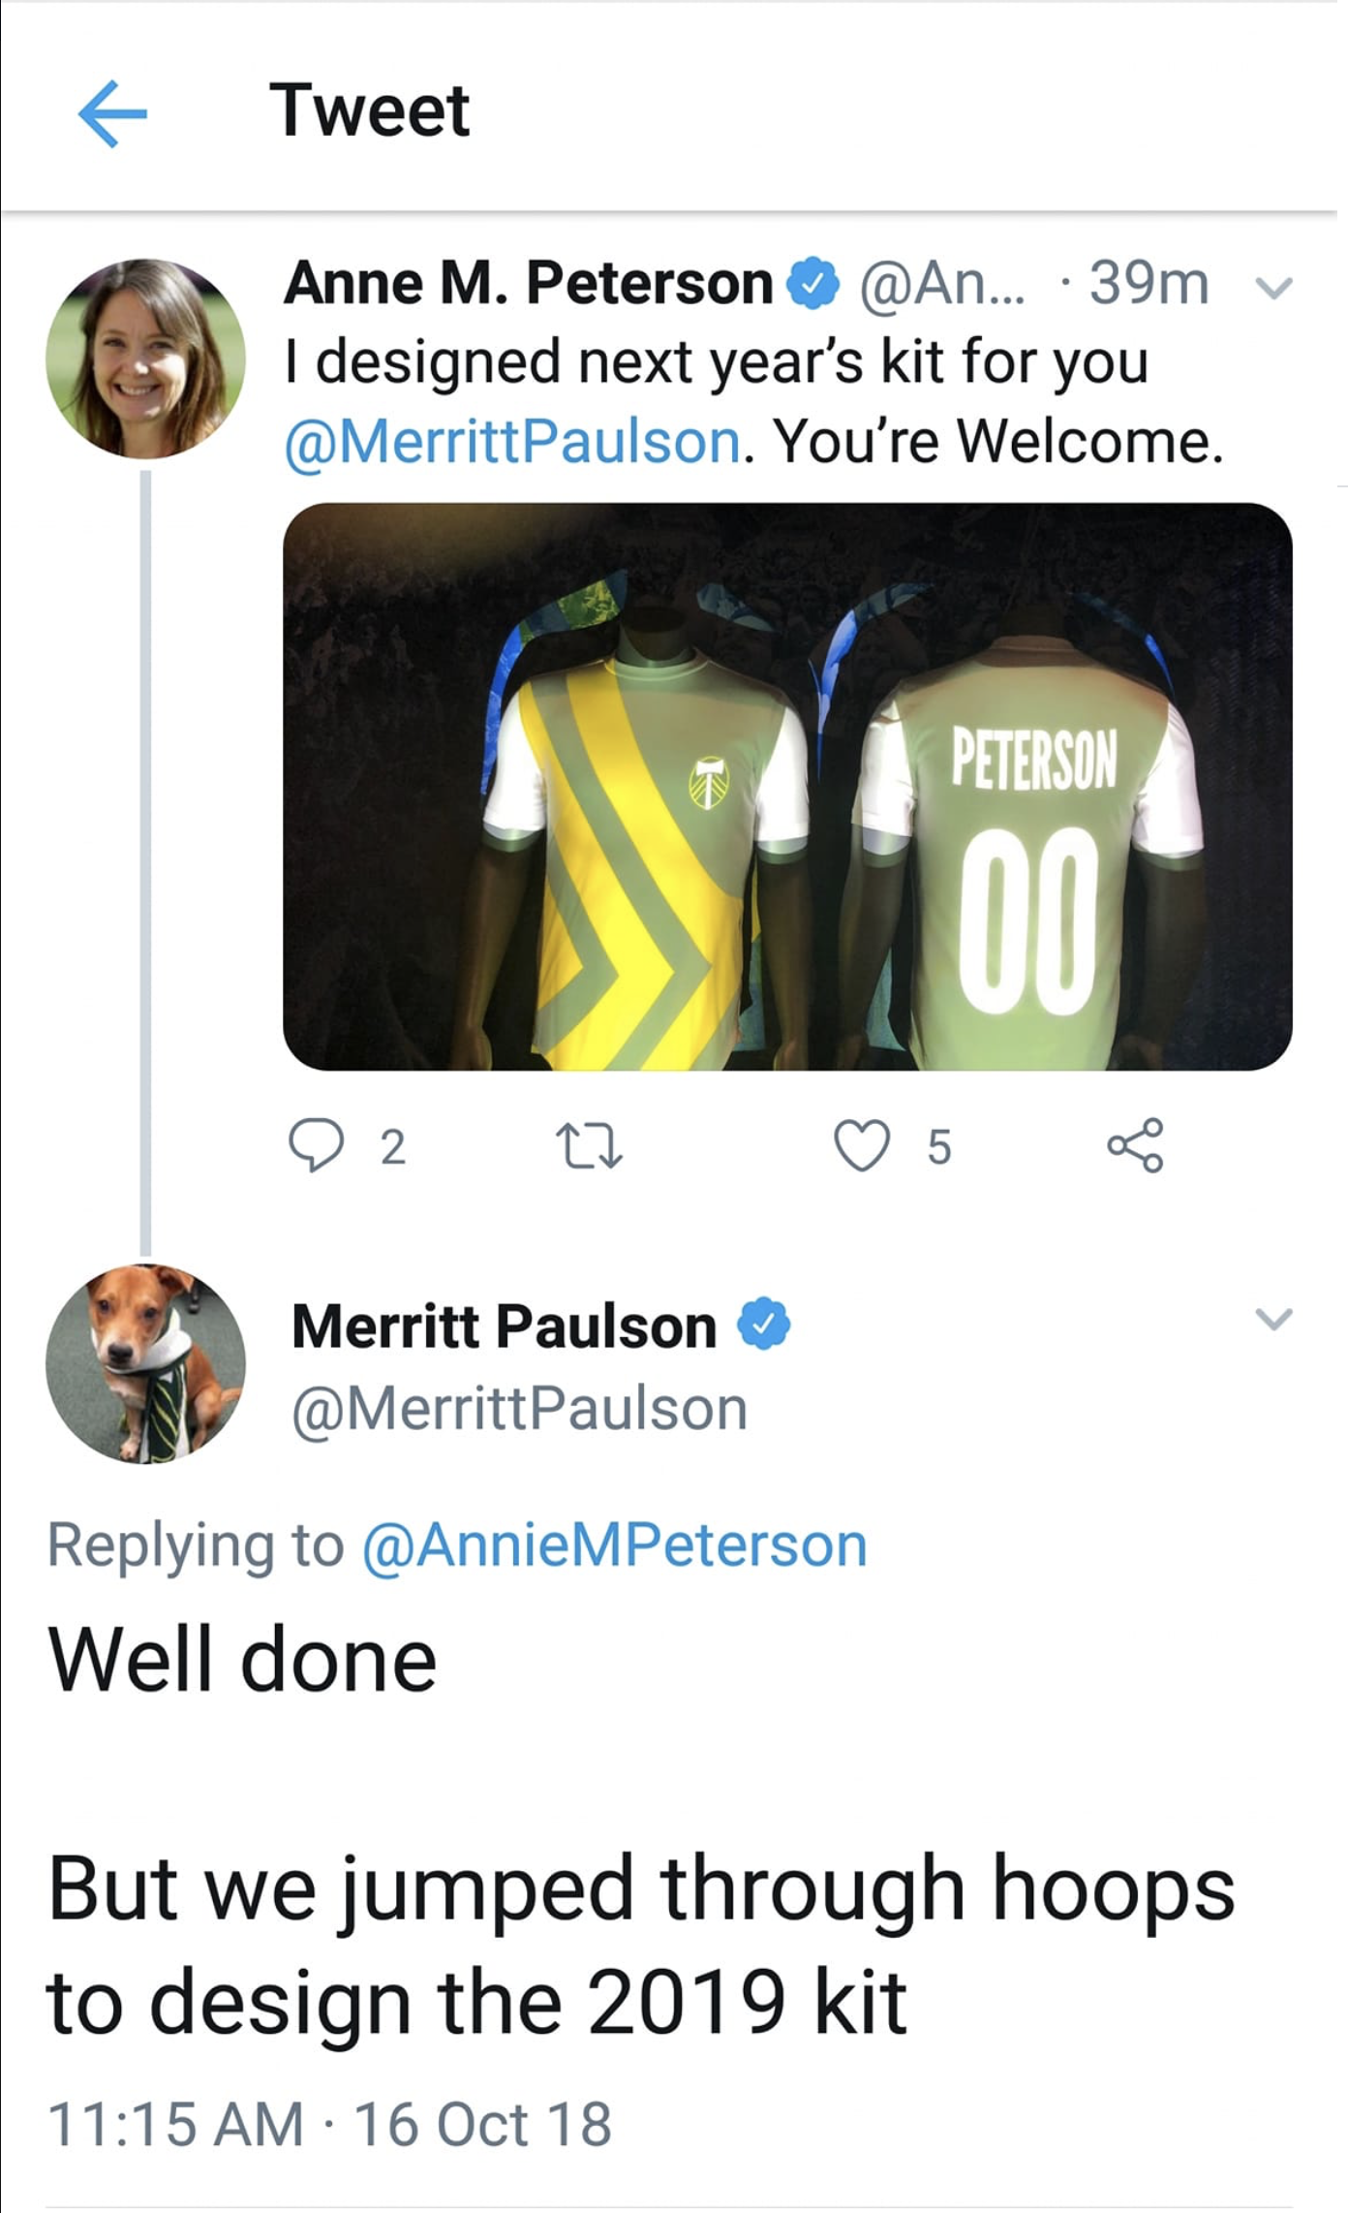Expand options chevron on Anne's tweet
1348x2213 pixels.
click(1273, 288)
